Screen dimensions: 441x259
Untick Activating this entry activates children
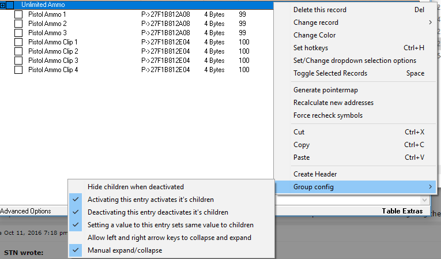[x=150, y=200]
